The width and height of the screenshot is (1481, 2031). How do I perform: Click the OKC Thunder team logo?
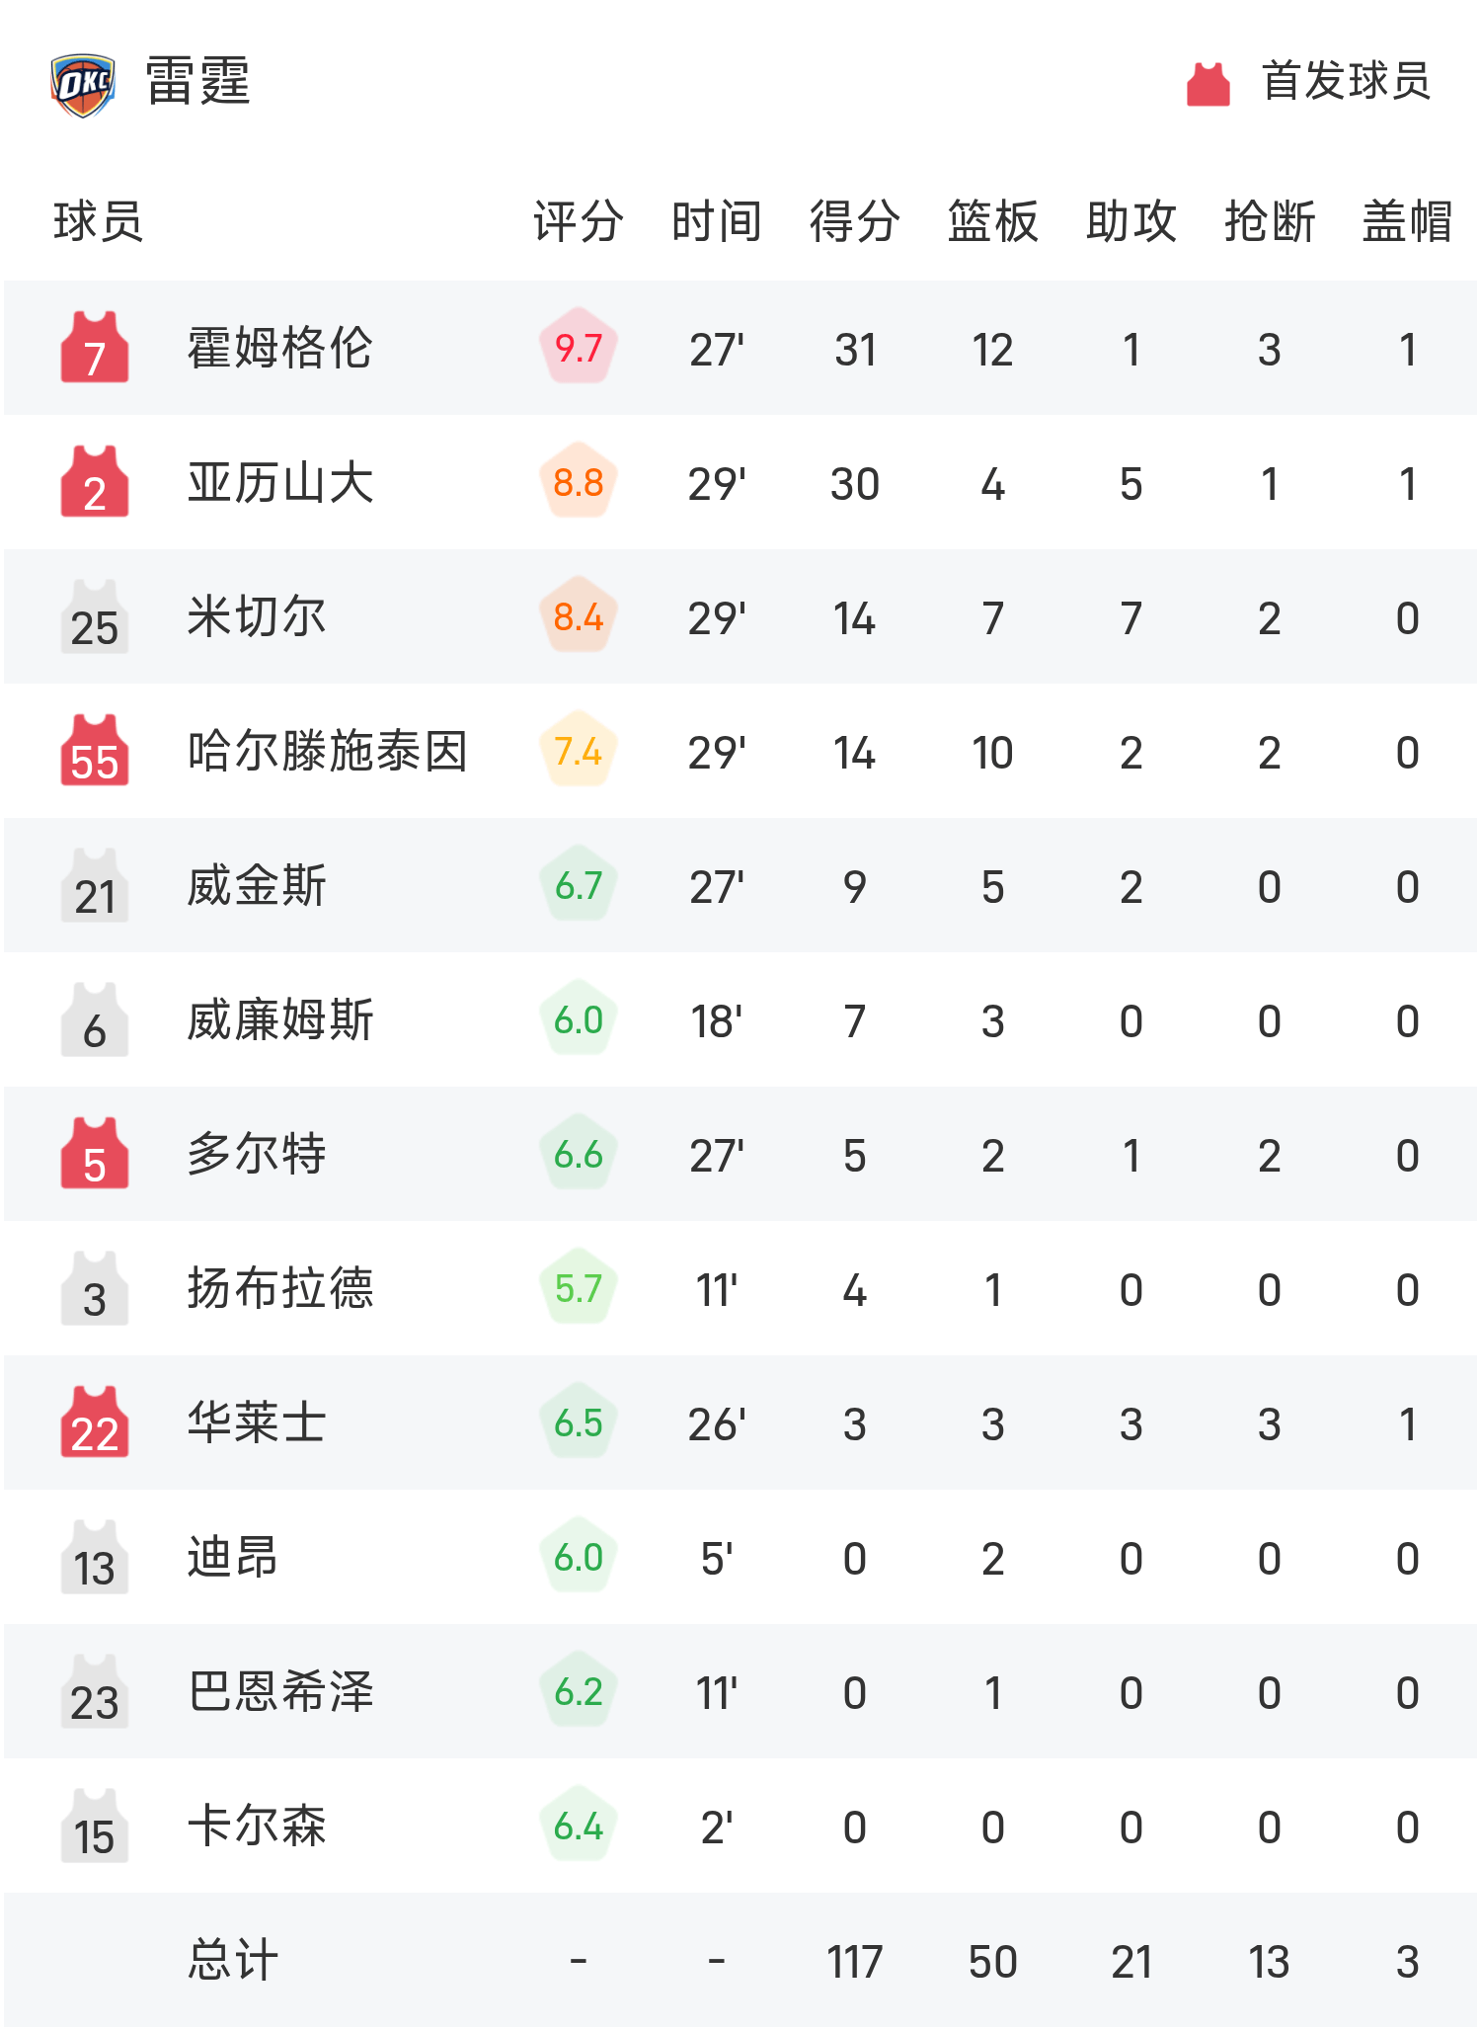(83, 85)
